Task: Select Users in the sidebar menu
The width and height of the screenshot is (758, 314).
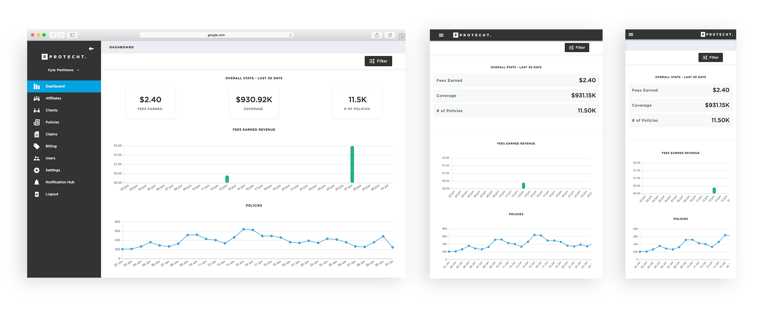Action: point(50,158)
